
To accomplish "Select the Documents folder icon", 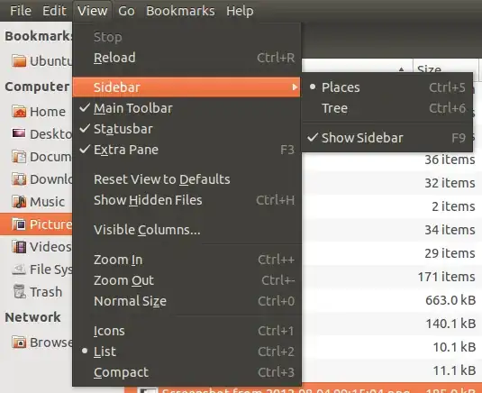I will click(19, 157).
